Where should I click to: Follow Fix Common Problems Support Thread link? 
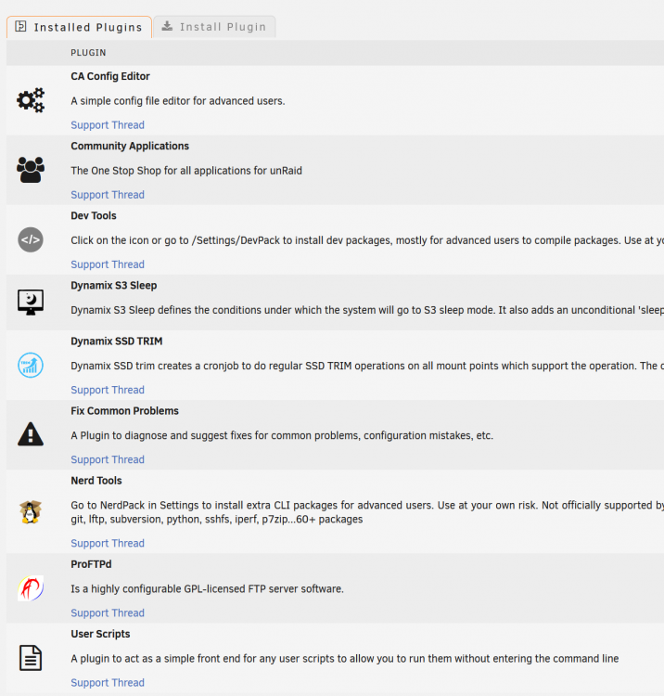tap(108, 460)
